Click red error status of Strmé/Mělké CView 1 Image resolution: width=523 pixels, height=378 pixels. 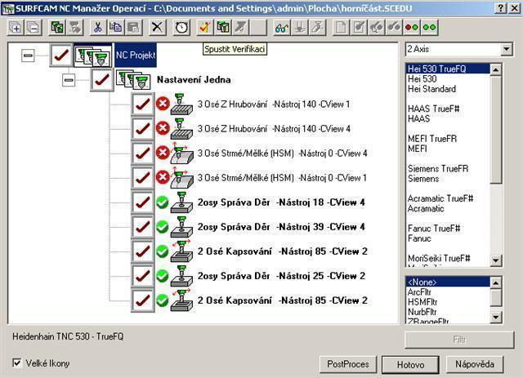pyautogui.click(x=163, y=177)
